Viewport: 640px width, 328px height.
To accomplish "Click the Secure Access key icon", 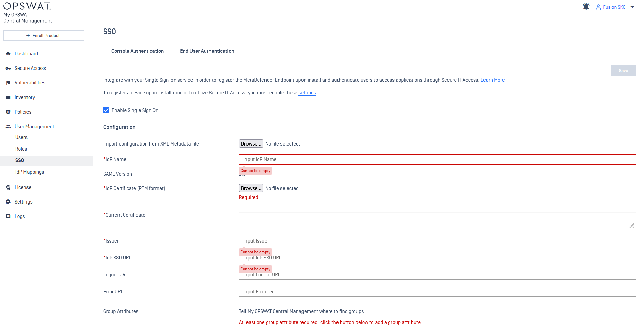I will click(8, 68).
